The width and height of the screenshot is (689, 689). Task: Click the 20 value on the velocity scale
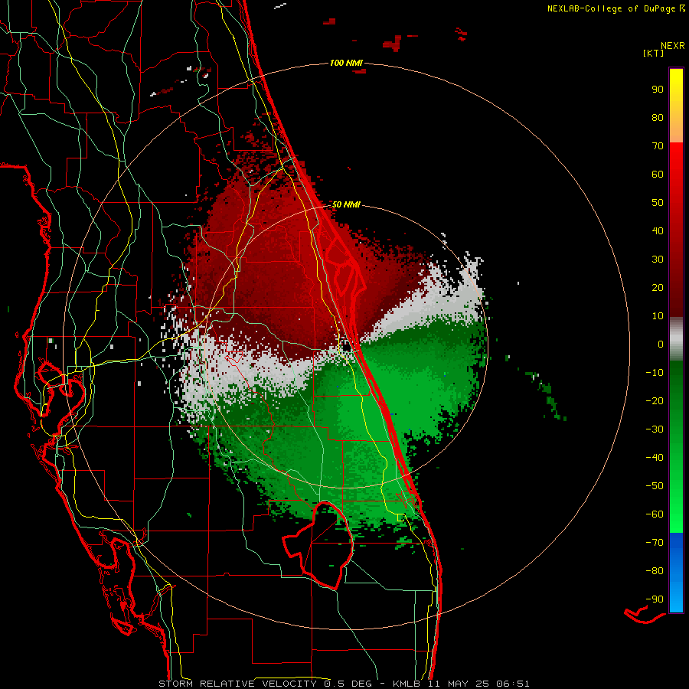(x=658, y=287)
